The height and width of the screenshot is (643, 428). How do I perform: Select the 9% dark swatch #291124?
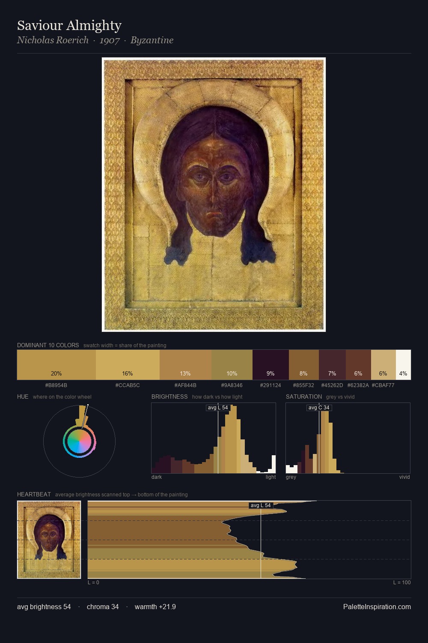coord(270,365)
